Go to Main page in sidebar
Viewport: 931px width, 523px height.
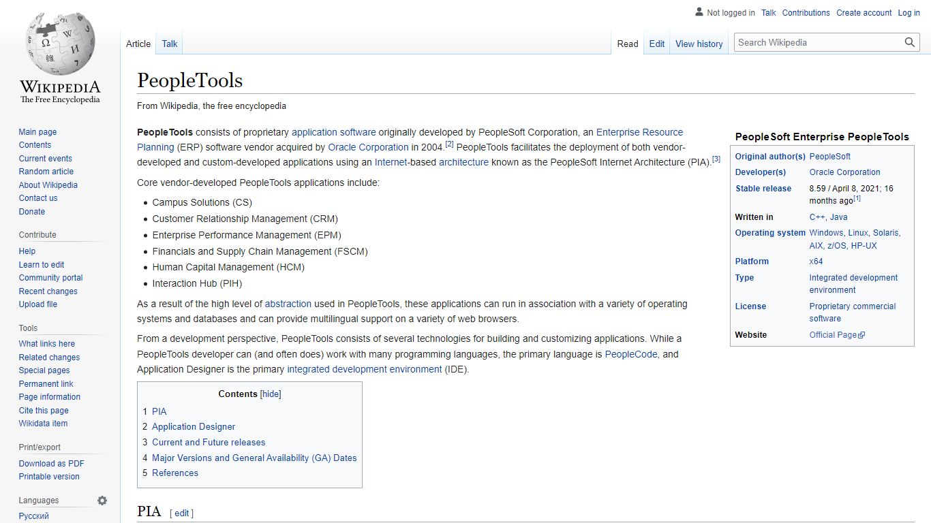37,132
